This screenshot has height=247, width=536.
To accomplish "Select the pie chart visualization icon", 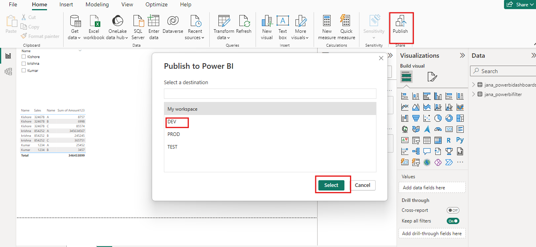I will [438, 118].
